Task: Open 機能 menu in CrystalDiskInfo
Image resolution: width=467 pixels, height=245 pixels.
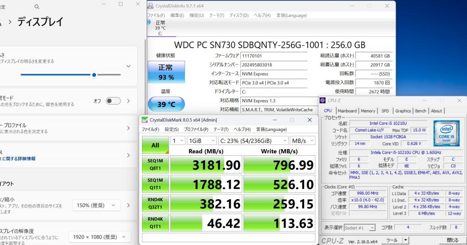Action: coord(197,15)
